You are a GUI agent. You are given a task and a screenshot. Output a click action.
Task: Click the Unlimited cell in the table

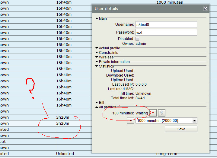point(65,153)
